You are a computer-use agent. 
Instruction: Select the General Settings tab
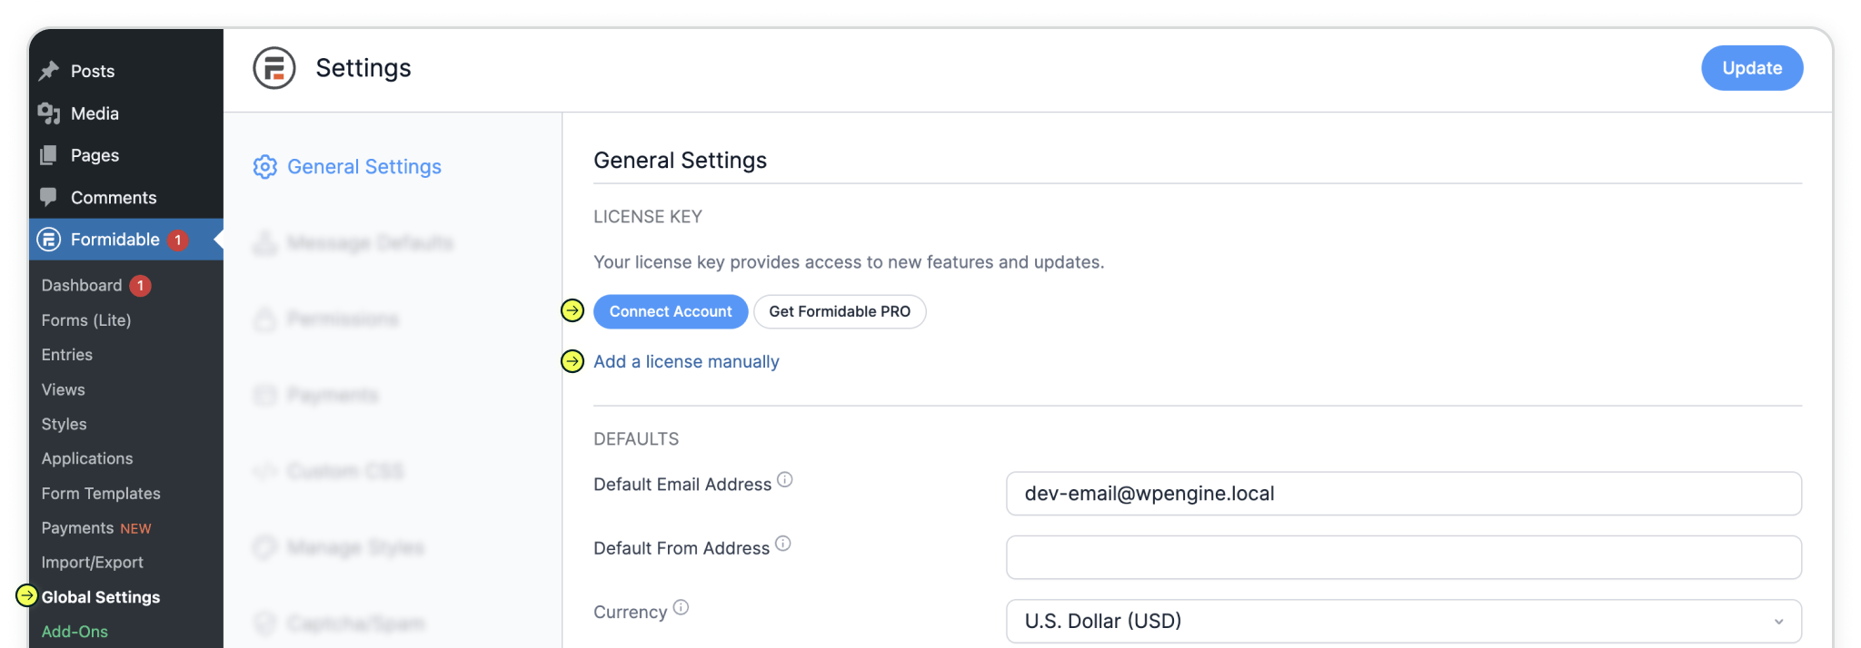point(364,167)
